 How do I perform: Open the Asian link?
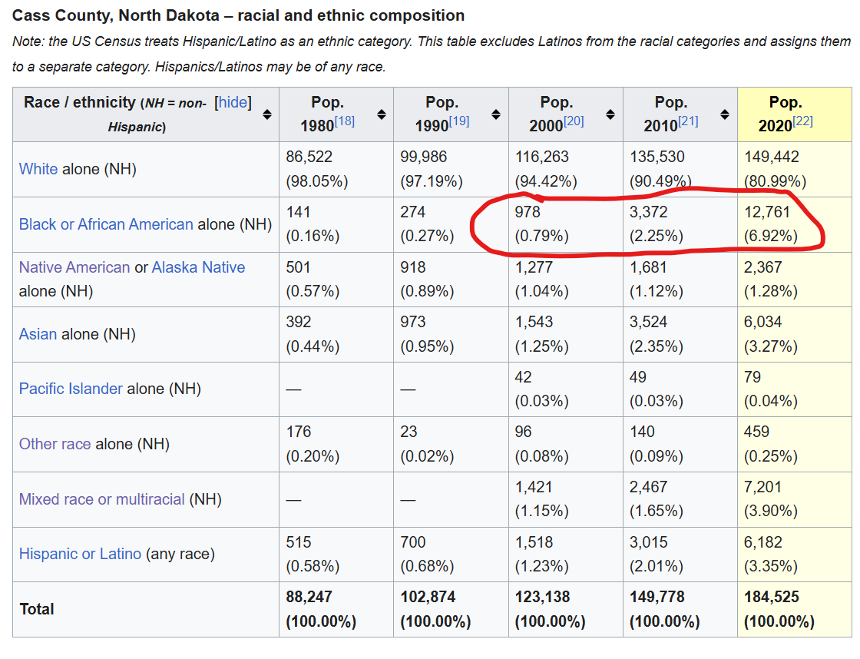pos(38,334)
